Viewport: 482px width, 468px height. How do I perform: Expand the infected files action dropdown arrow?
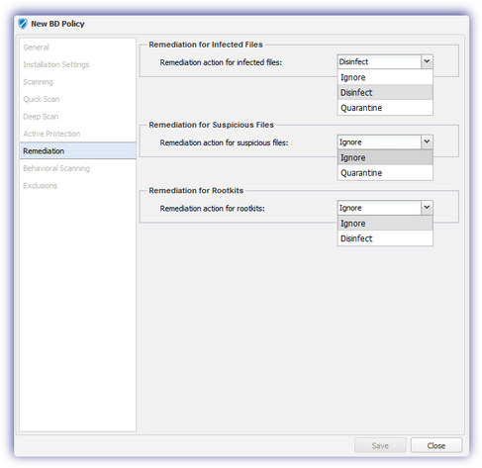427,61
